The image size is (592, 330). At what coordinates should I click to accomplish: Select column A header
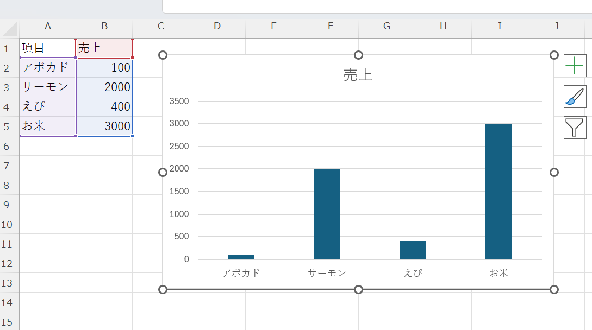[48, 26]
